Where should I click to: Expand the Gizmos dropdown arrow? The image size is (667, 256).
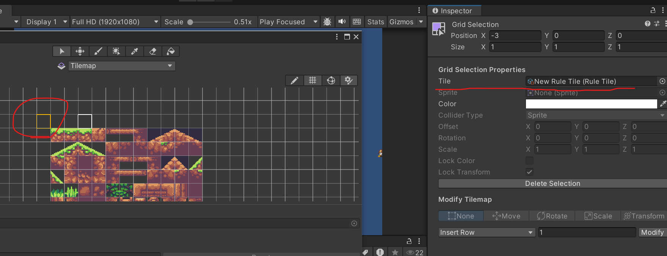pyautogui.click(x=421, y=22)
